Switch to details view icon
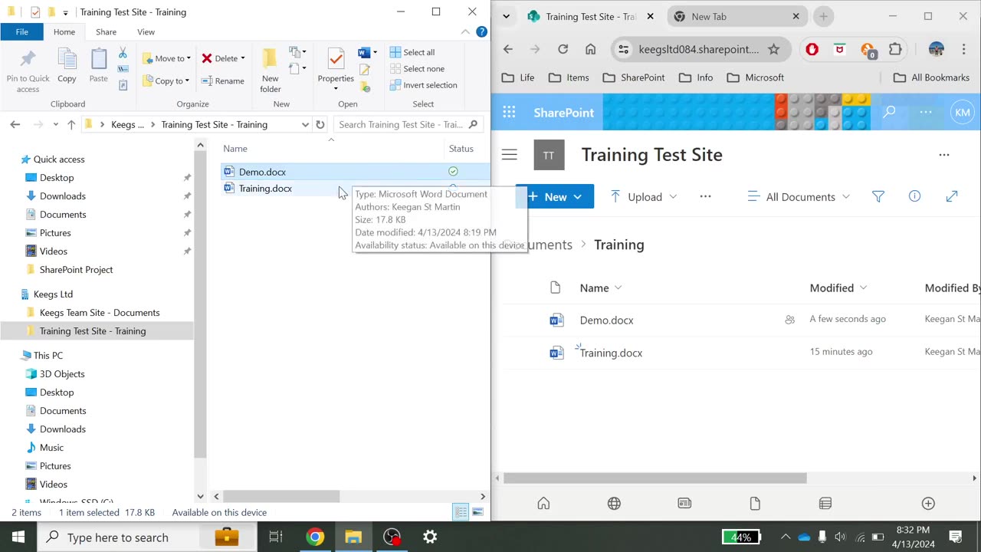The width and height of the screenshot is (981, 552). 461,512
